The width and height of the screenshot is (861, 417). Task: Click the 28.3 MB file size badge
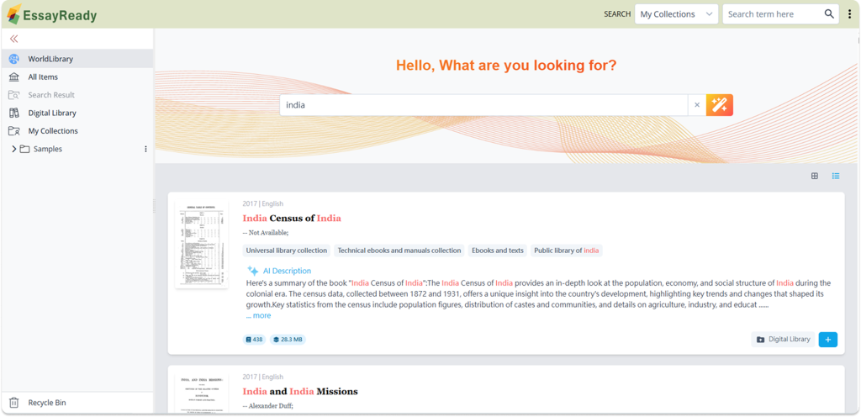coord(288,340)
